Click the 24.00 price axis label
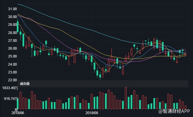Screen dimensions: 193x117 tap(12, 64)
